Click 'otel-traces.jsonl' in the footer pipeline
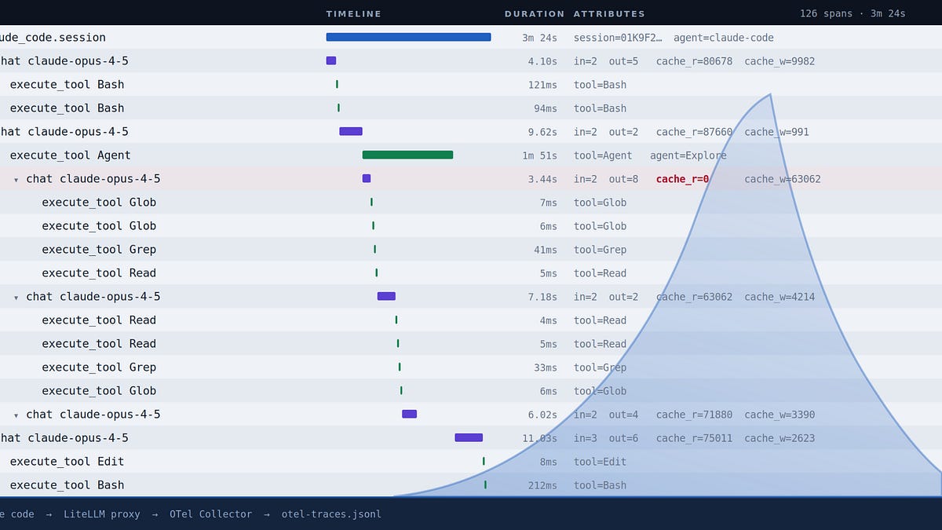The height and width of the screenshot is (530, 942). tap(331, 514)
